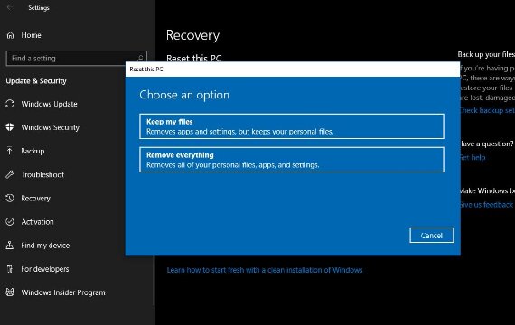The image size is (515, 325).
Task: Click the Backup arrow icon
Action: (10, 151)
